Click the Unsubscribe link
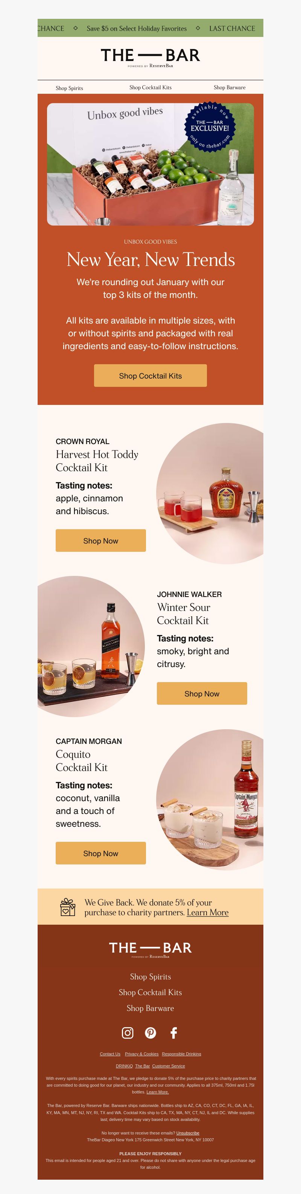 (x=187, y=1133)
